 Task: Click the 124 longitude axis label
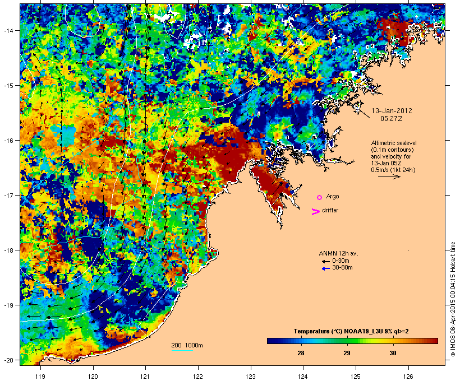coord(303,377)
